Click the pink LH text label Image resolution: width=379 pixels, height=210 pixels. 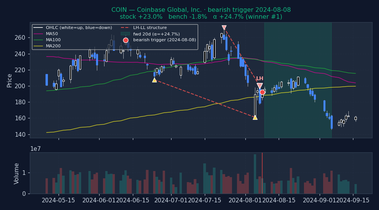point(260,79)
